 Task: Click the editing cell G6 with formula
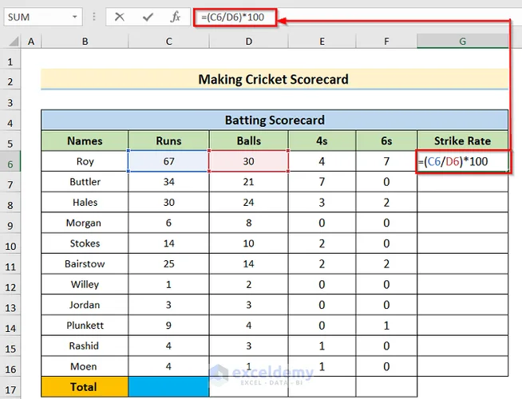click(462, 161)
